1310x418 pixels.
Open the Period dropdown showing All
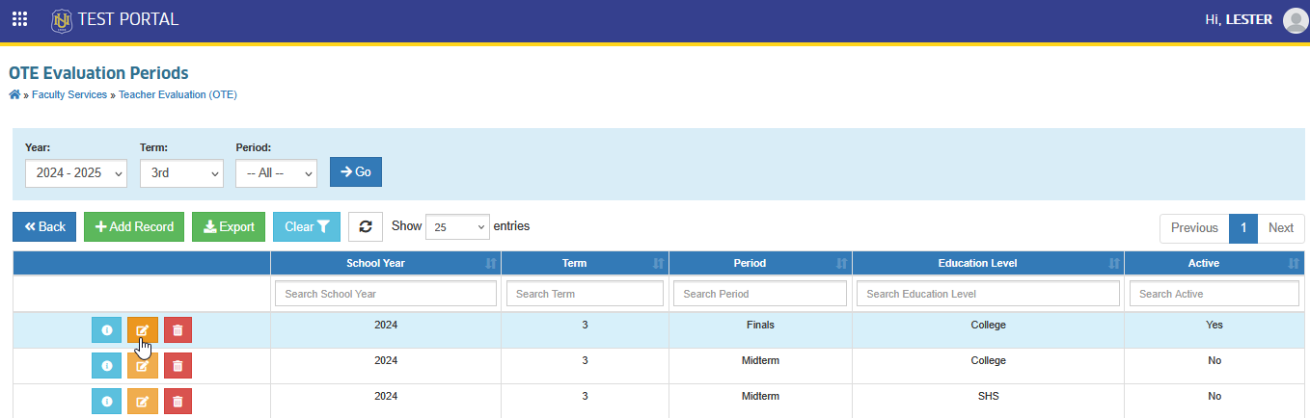pyautogui.click(x=276, y=173)
